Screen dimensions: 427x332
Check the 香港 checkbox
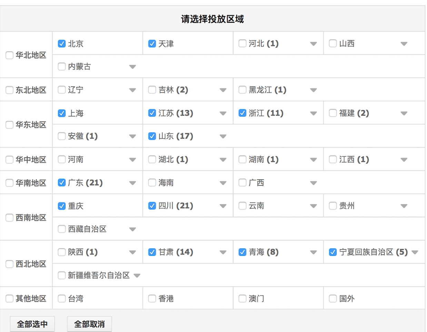[152, 299]
